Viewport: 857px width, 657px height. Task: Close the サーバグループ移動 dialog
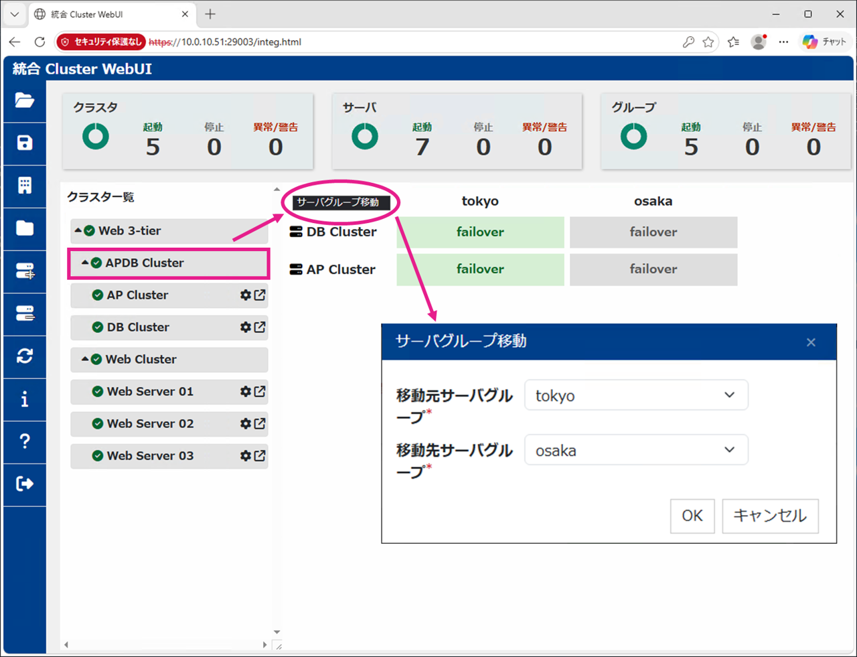click(x=811, y=342)
